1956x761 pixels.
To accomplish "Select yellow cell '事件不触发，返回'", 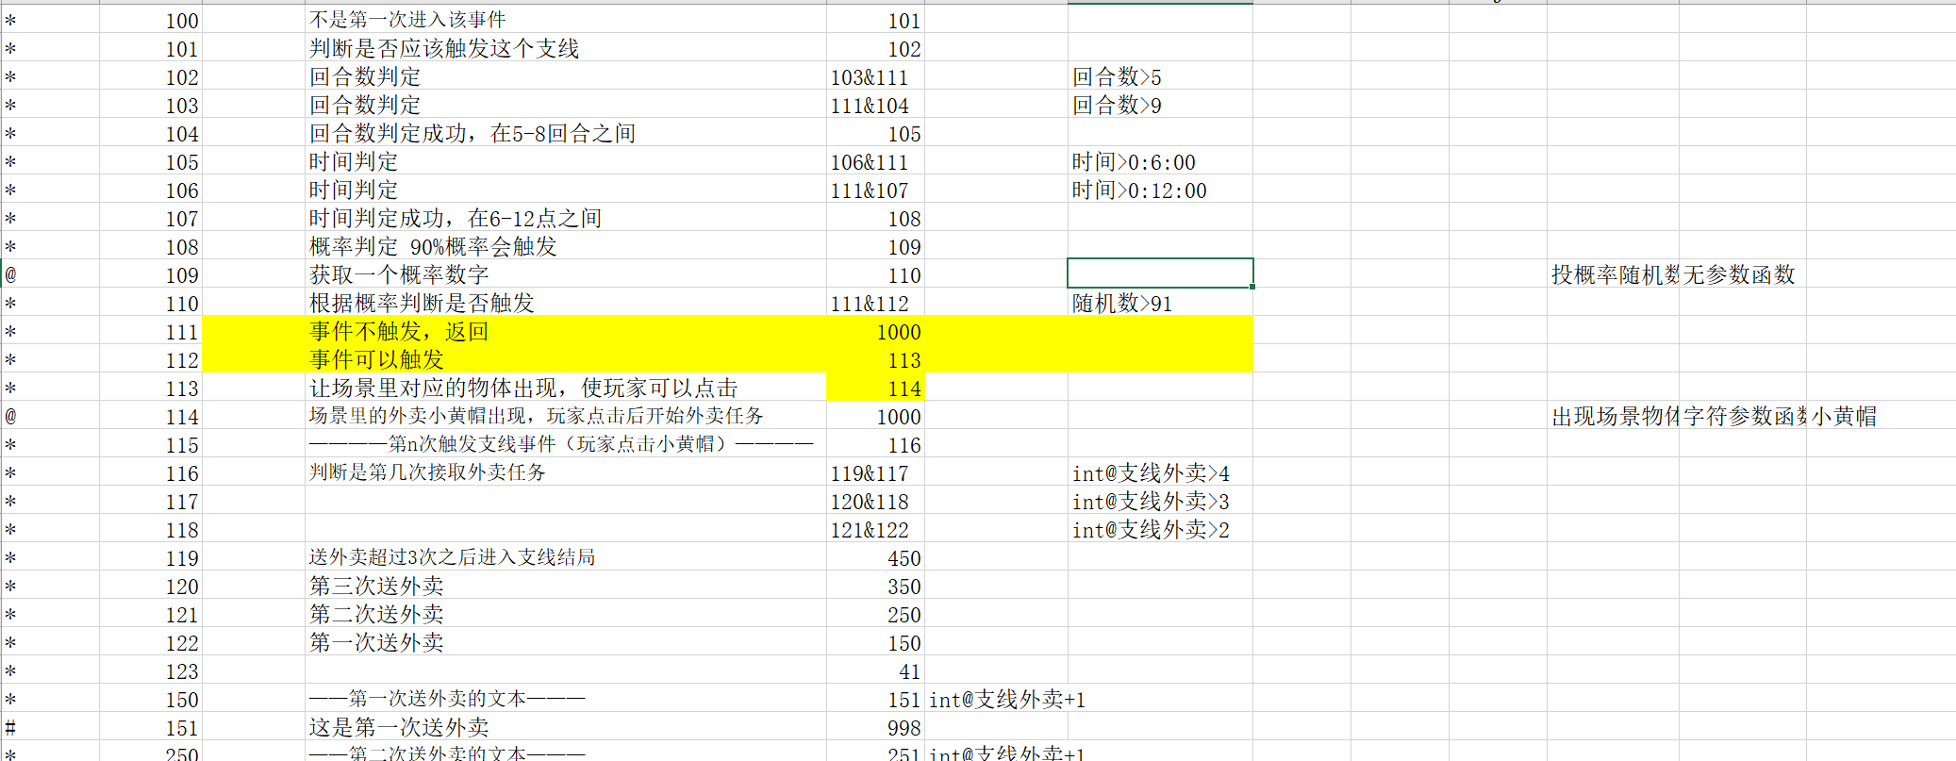I will coord(566,330).
